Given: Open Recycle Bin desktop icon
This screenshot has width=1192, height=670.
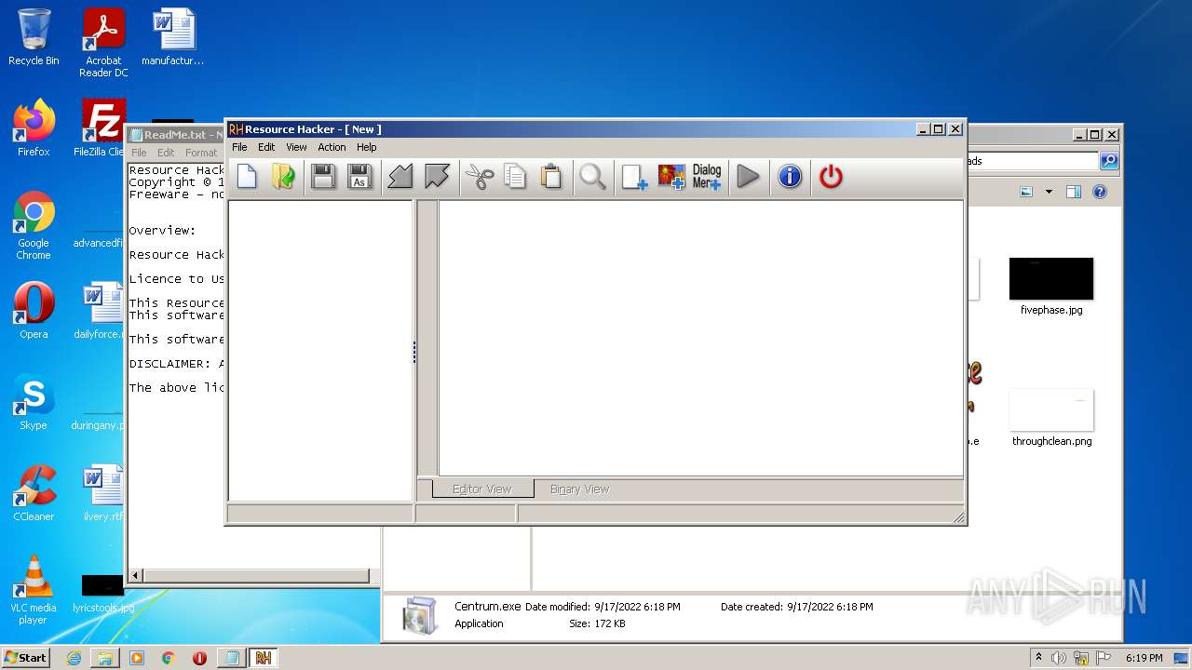Looking at the screenshot, I should [34, 37].
